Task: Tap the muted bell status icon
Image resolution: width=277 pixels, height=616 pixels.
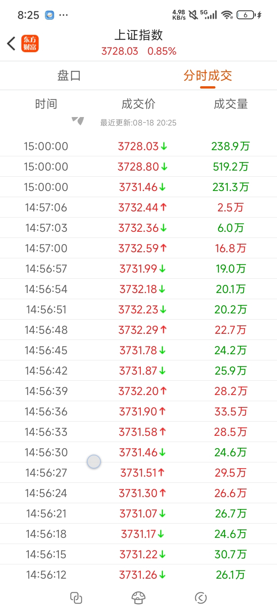Action: [x=194, y=15]
